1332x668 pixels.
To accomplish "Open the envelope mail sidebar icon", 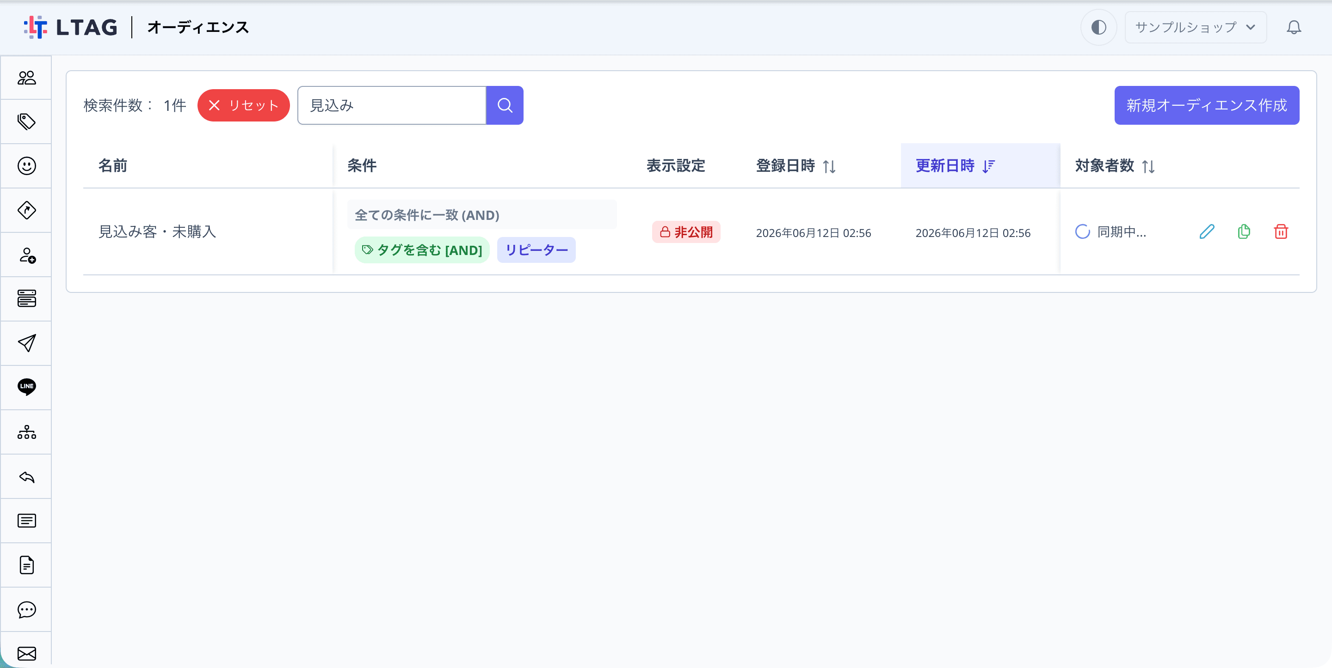I will 26,654.
